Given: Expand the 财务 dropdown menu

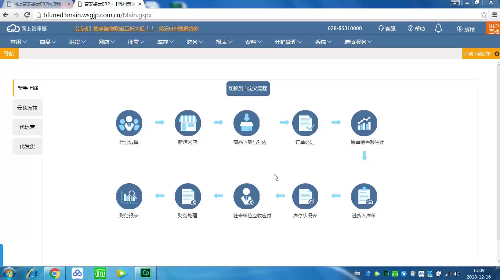Looking at the screenshot, I should [x=195, y=42].
